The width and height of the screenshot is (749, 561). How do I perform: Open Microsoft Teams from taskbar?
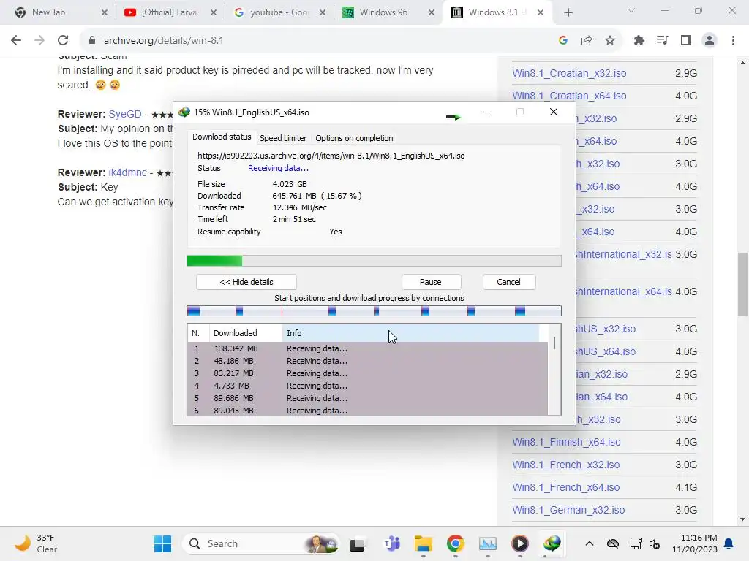[392, 543]
